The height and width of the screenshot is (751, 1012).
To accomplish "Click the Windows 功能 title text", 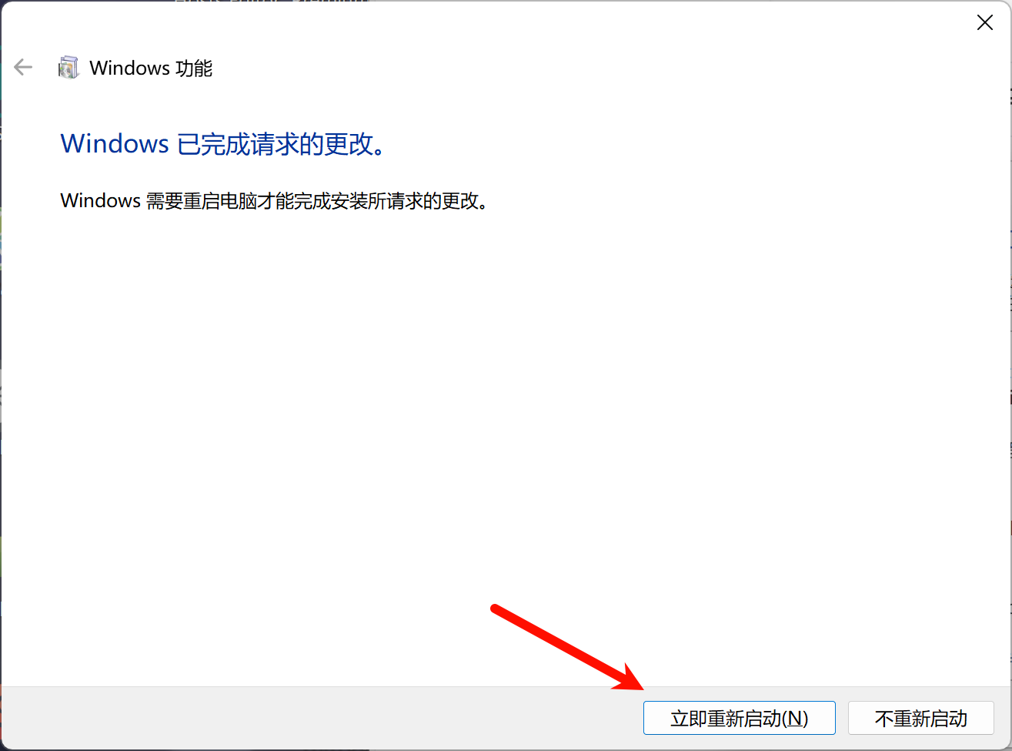I will [x=151, y=68].
